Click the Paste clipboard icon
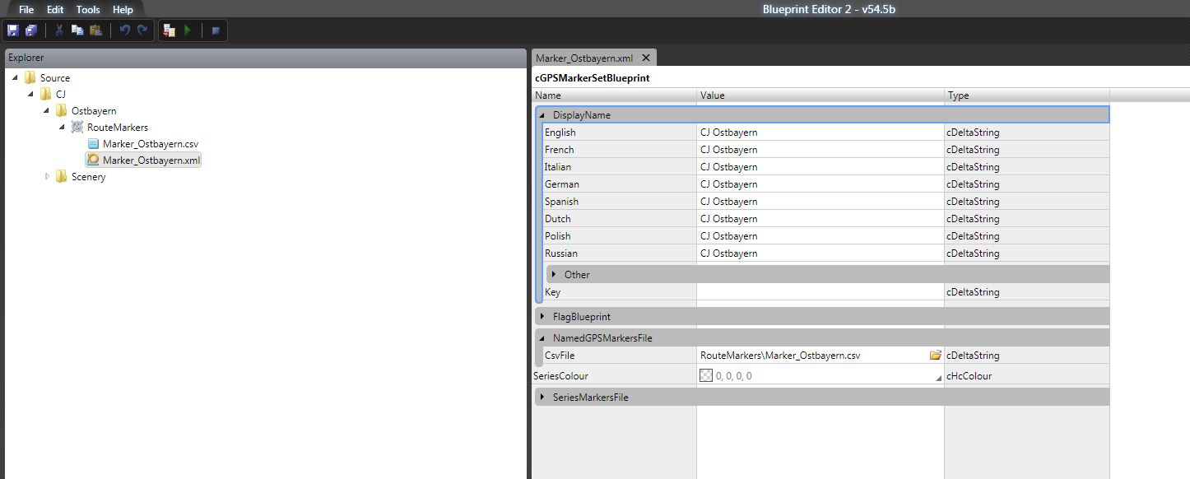 coord(95,30)
